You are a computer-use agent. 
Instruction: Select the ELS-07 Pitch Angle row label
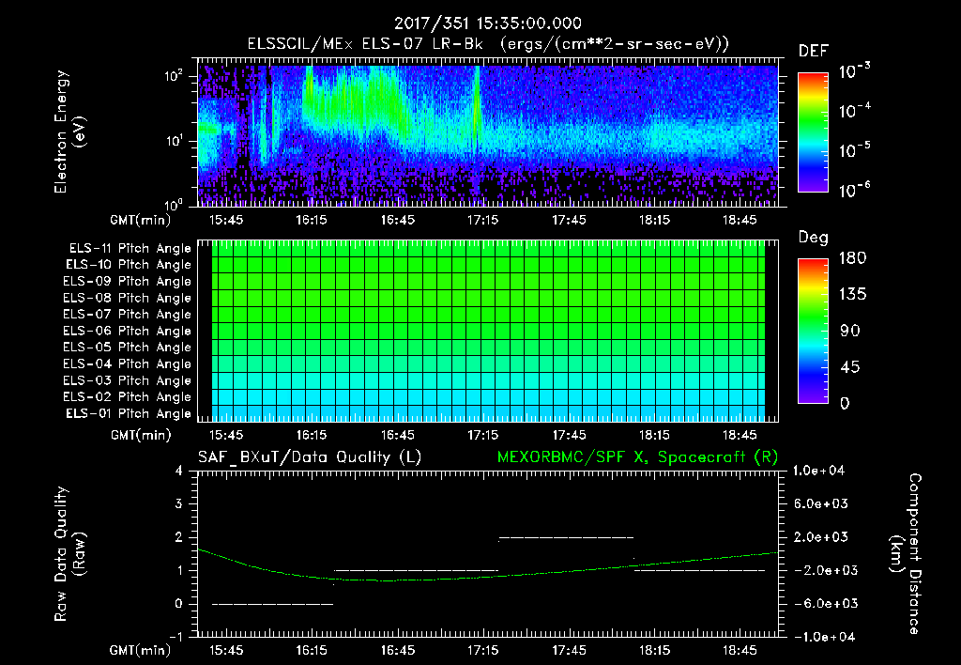(127, 314)
